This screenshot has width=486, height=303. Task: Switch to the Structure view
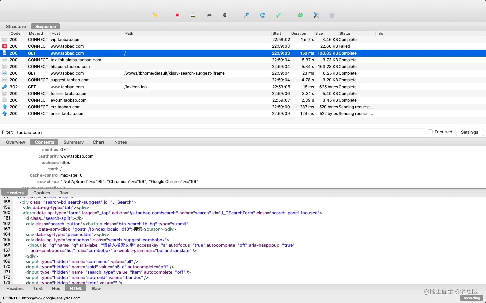point(16,27)
